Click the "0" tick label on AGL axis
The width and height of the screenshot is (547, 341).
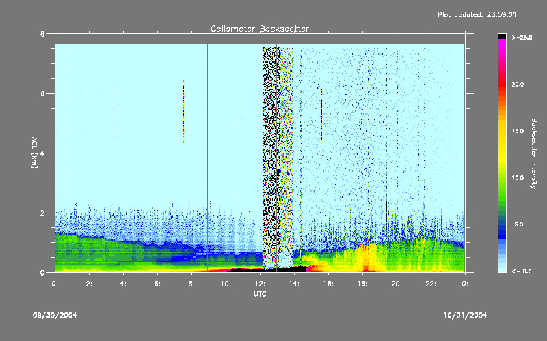(x=42, y=272)
